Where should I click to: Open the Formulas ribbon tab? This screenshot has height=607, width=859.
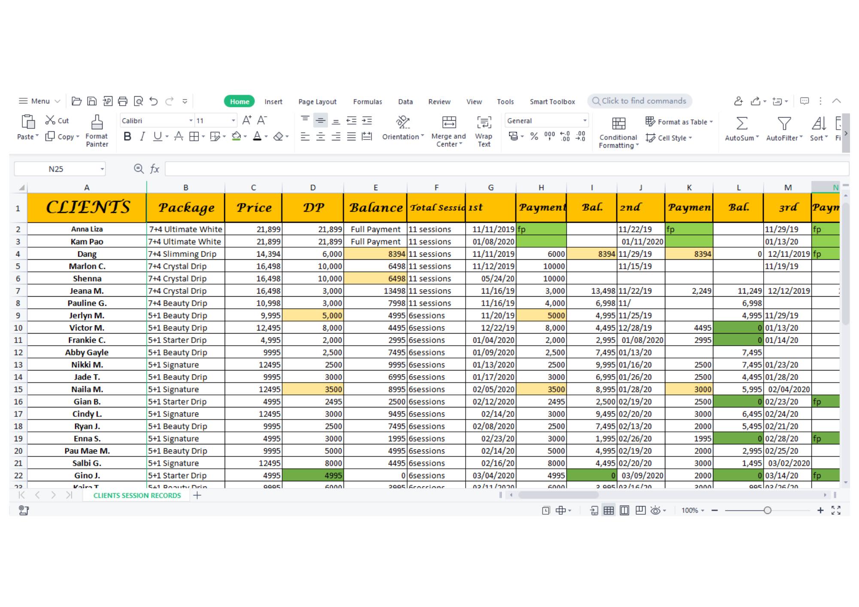(x=367, y=102)
